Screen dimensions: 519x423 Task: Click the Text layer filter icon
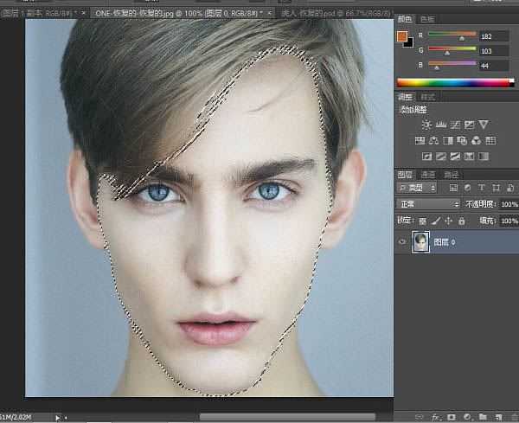pos(481,188)
